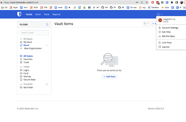
Task: Open the meet bookmark
Action: click(x=58, y=8)
